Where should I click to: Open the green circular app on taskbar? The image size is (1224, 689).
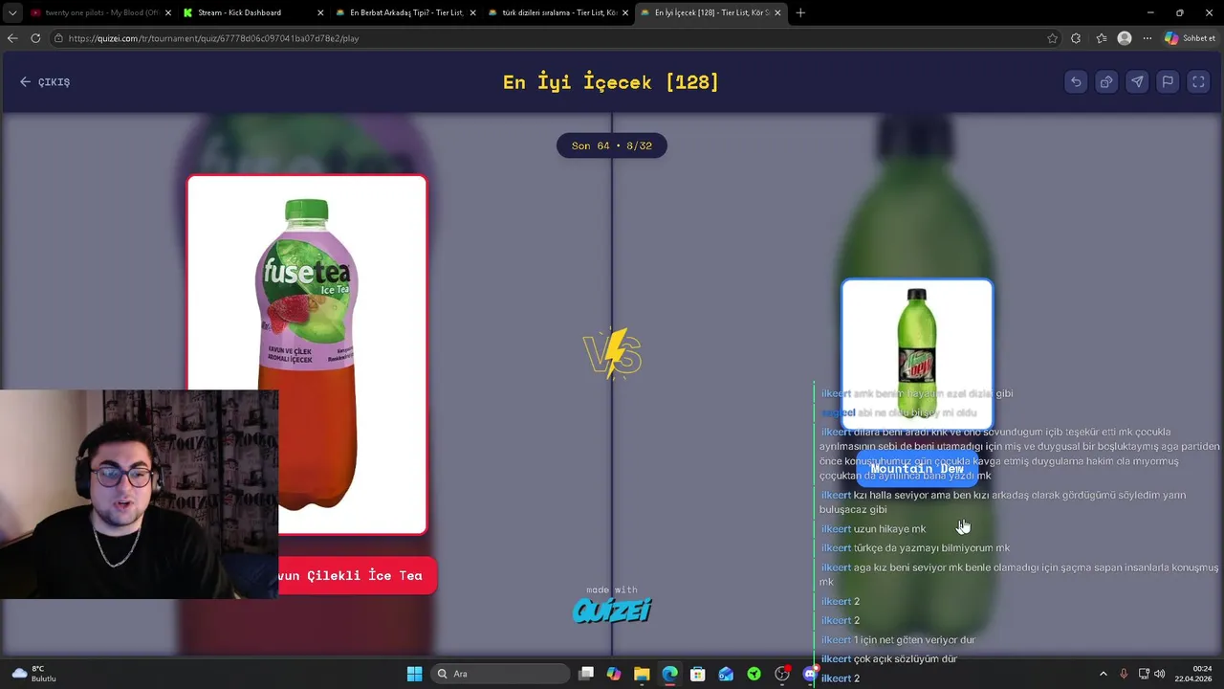(754, 674)
